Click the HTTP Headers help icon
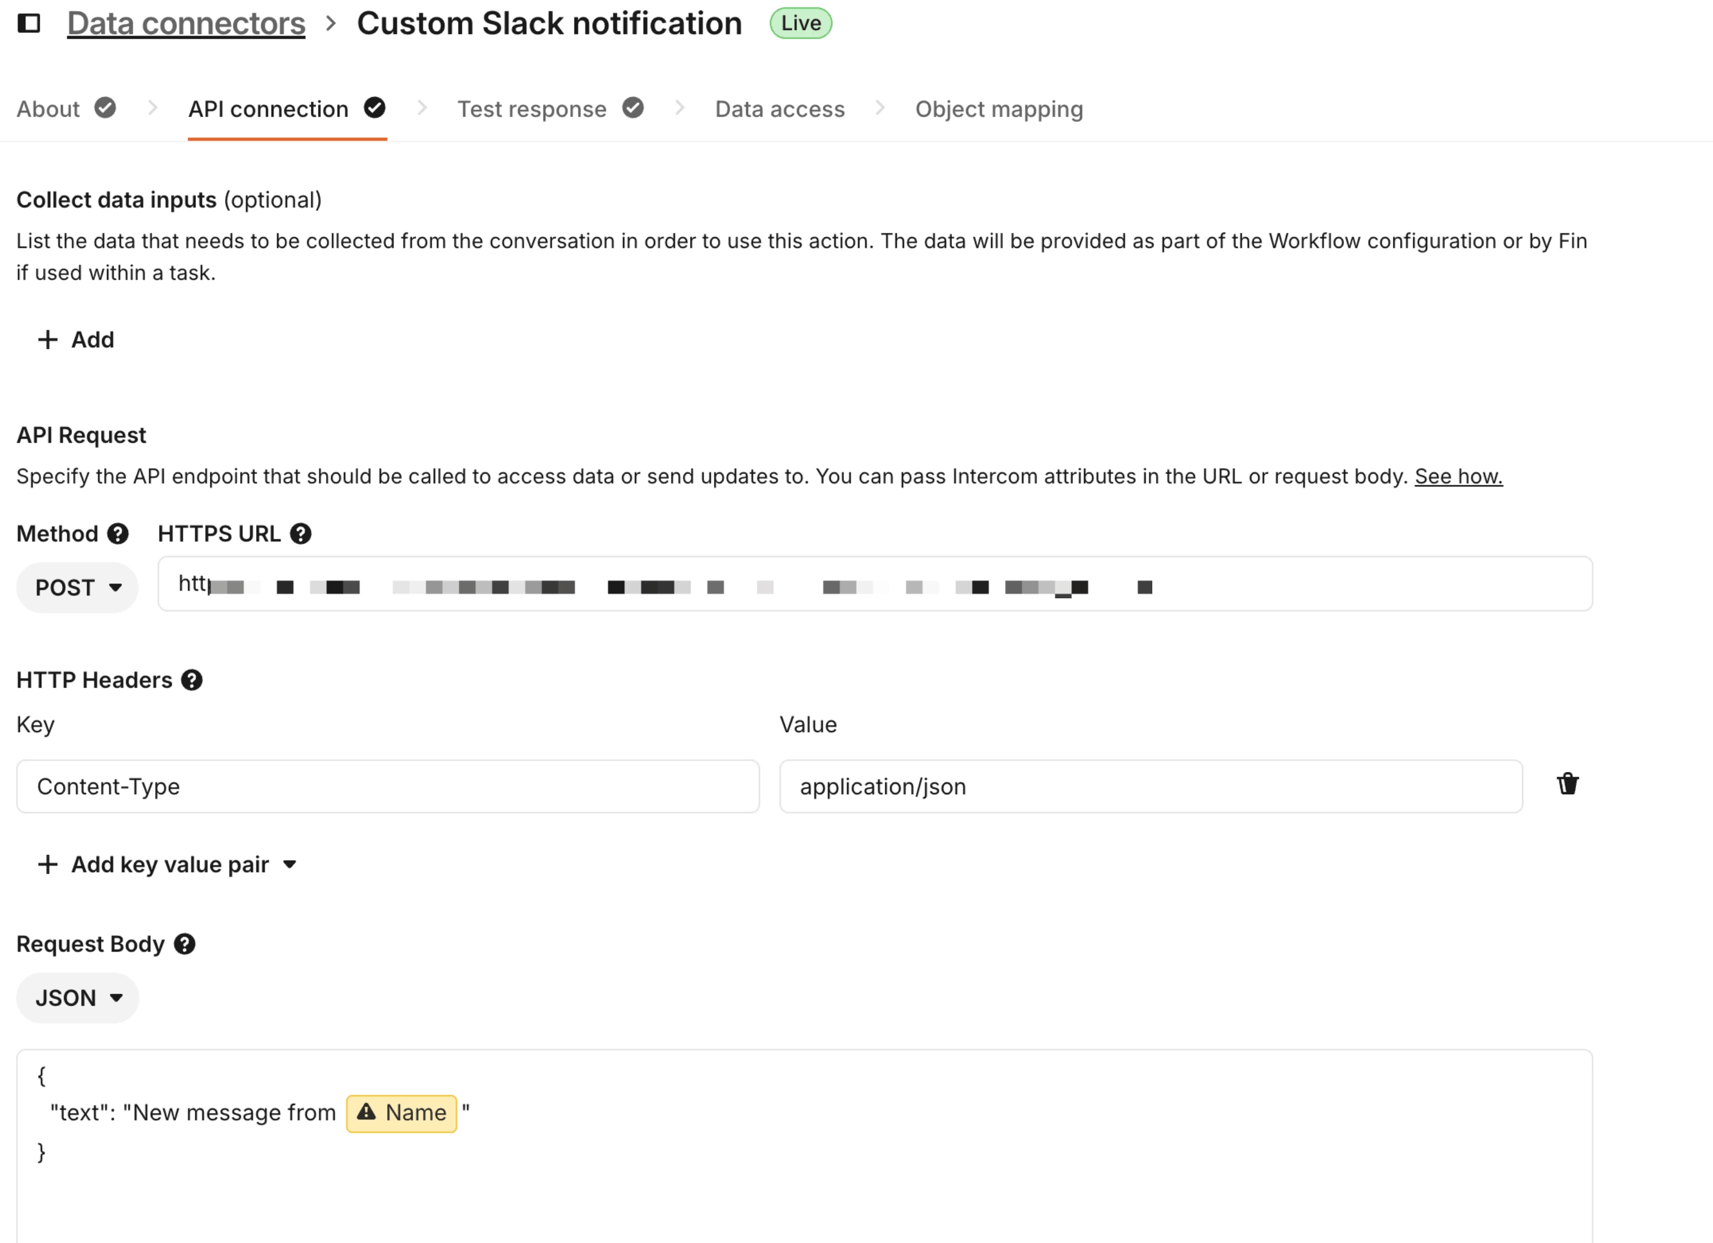 point(192,680)
